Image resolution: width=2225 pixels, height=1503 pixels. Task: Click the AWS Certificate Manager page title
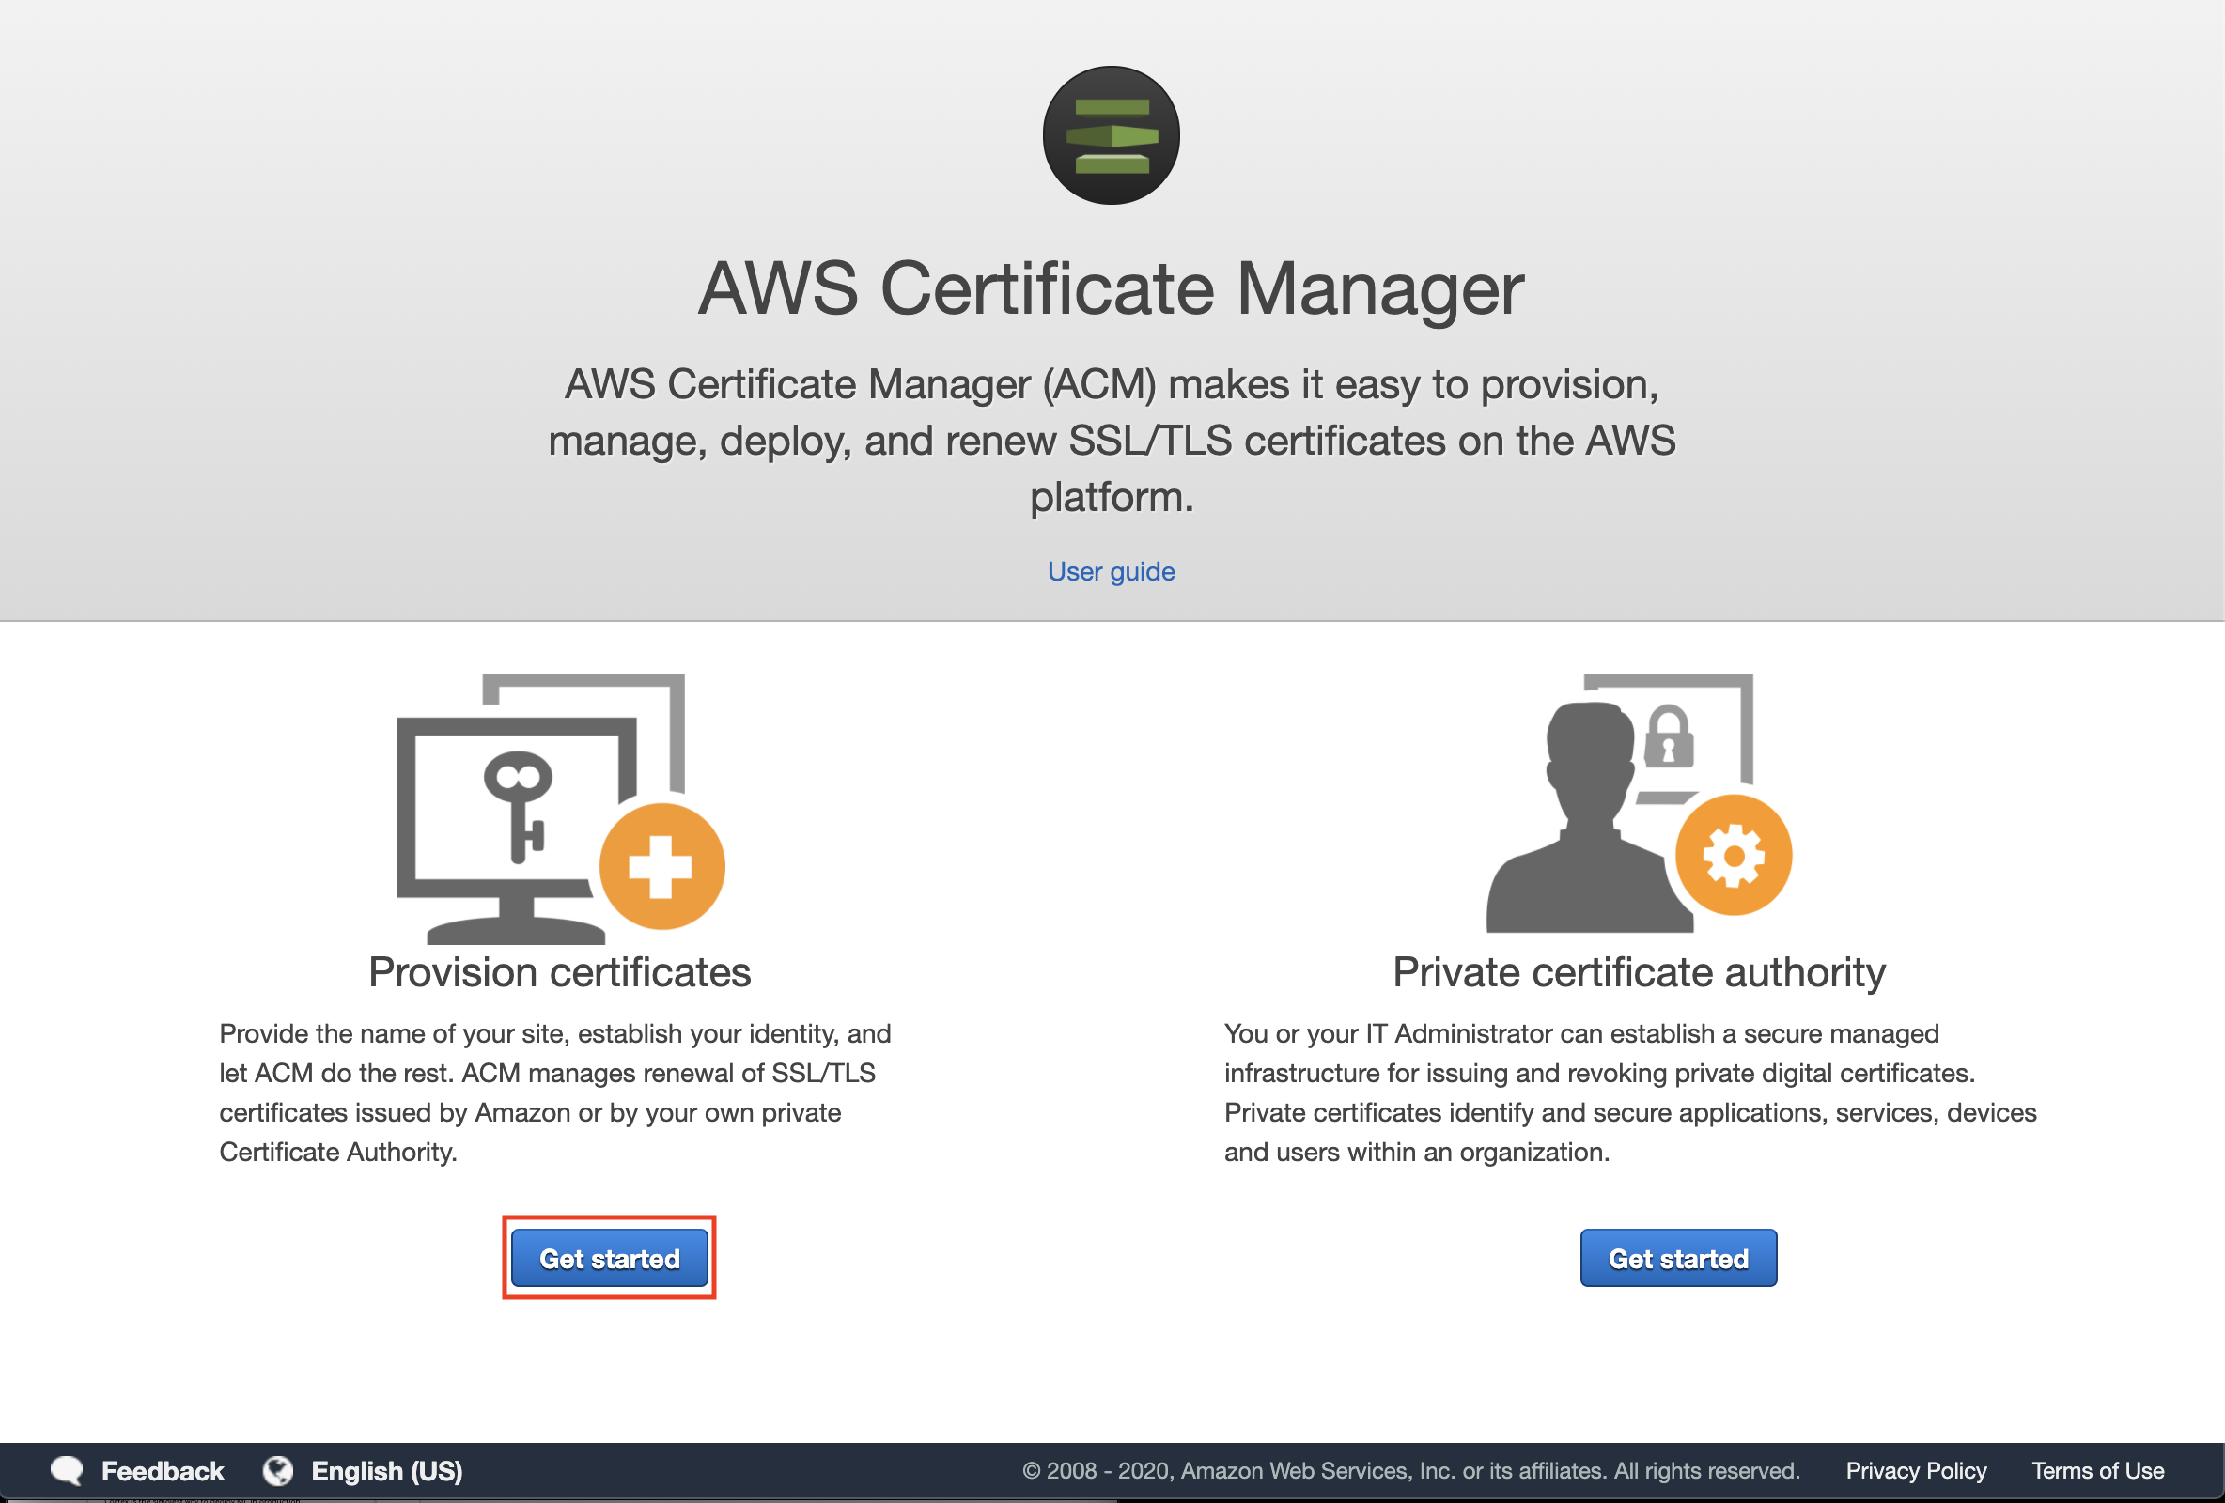[x=1111, y=288]
